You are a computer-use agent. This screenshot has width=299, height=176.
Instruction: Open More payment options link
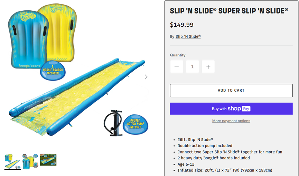pos(231,121)
